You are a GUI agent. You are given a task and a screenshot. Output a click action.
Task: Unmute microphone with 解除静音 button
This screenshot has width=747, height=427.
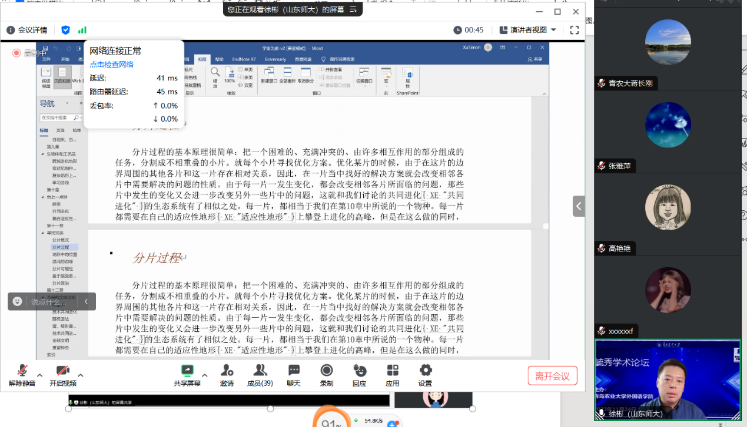pyautogui.click(x=22, y=375)
